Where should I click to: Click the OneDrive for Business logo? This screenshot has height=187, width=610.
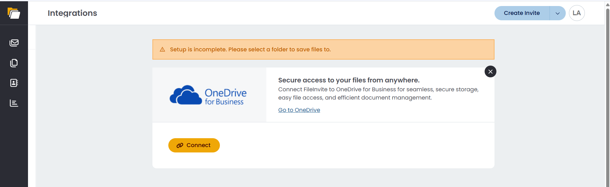(x=208, y=95)
